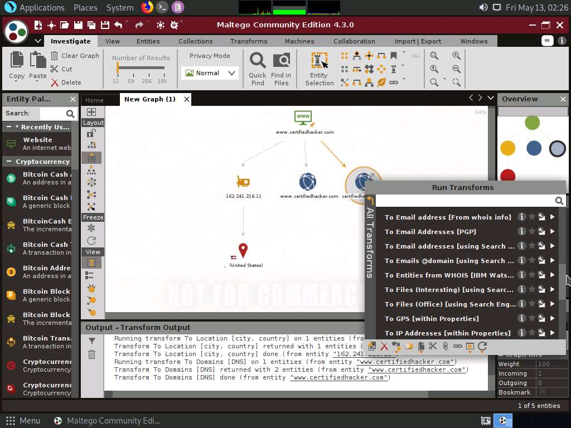
Task: Select the Website entity in palette
Action: (x=37, y=143)
